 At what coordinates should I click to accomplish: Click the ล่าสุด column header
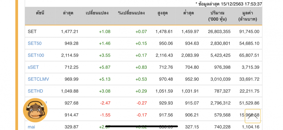point(68,13)
